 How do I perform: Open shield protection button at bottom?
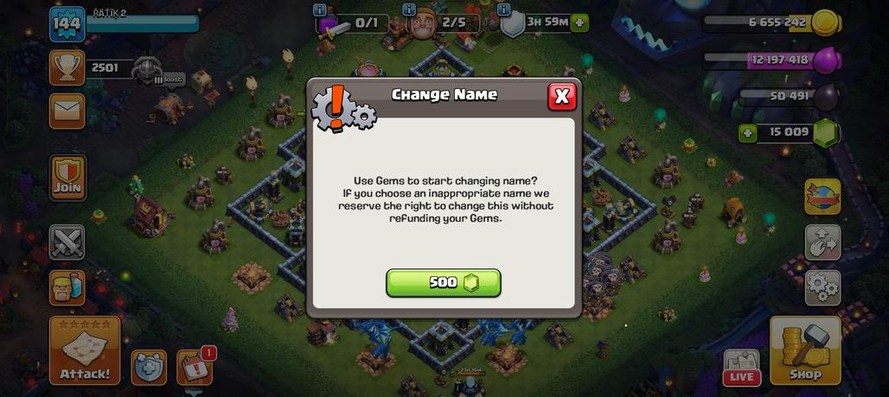[149, 368]
